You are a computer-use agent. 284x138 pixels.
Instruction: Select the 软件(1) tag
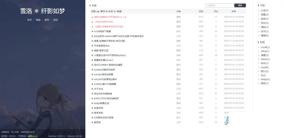(265, 63)
